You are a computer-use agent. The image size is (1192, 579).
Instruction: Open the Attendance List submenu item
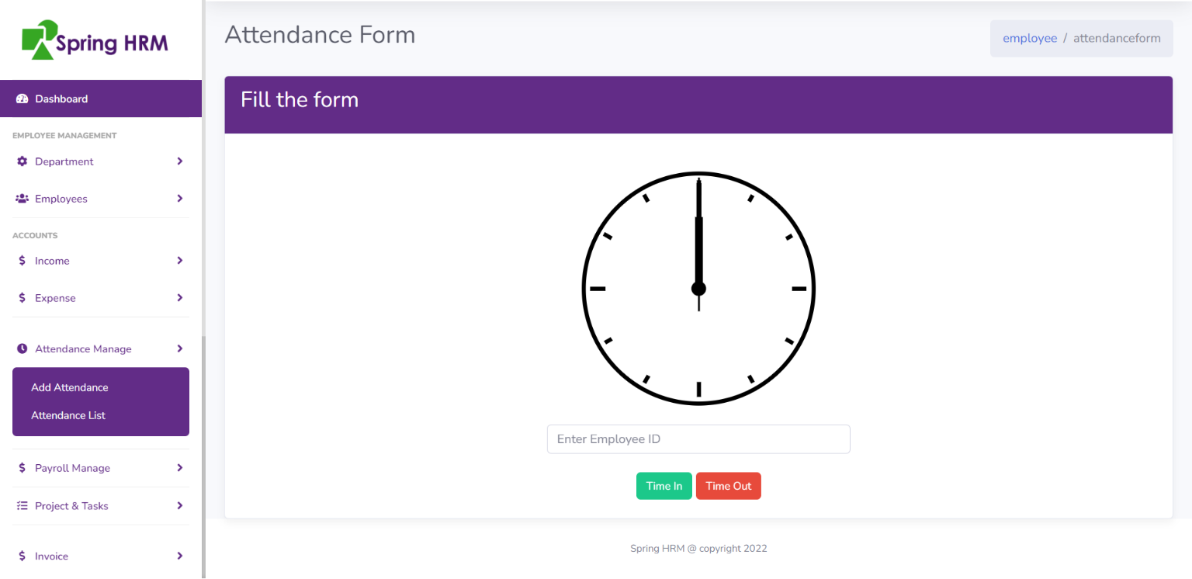pos(68,415)
